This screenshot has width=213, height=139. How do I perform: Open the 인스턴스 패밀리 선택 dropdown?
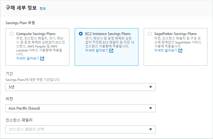click(80, 129)
